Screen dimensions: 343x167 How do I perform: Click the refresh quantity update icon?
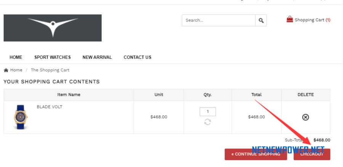pyautogui.click(x=208, y=122)
